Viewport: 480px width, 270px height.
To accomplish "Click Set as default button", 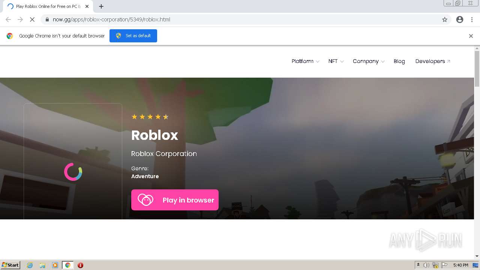I will click(133, 36).
